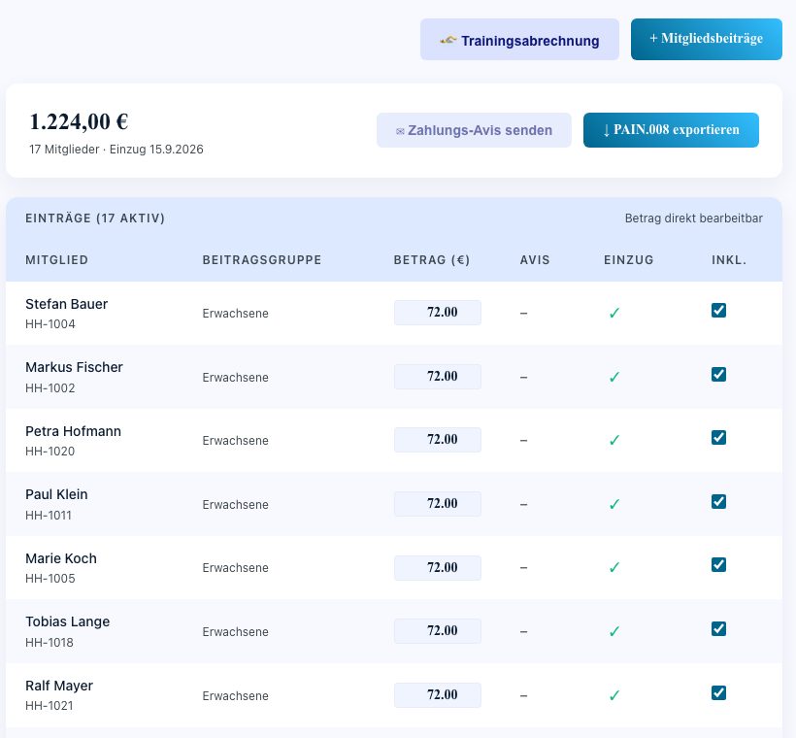
Task: Disable inclusion for Paul Klein
Action: point(718,501)
